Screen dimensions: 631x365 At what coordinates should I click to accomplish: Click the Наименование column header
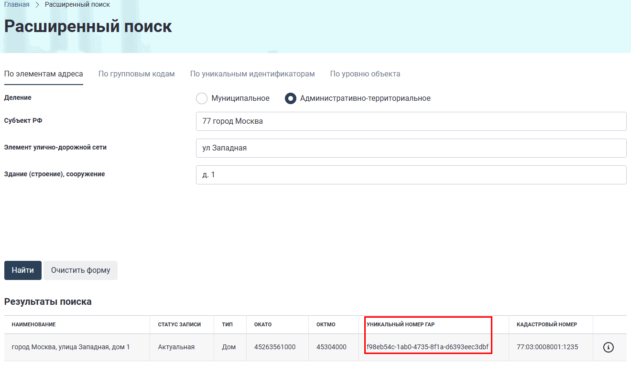click(34, 325)
